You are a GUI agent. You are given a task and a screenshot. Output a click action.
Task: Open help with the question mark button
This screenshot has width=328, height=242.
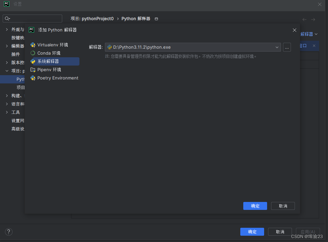pos(9,232)
